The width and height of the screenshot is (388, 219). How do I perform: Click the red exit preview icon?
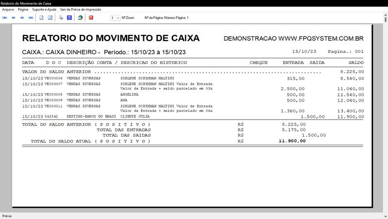(91, 17)
